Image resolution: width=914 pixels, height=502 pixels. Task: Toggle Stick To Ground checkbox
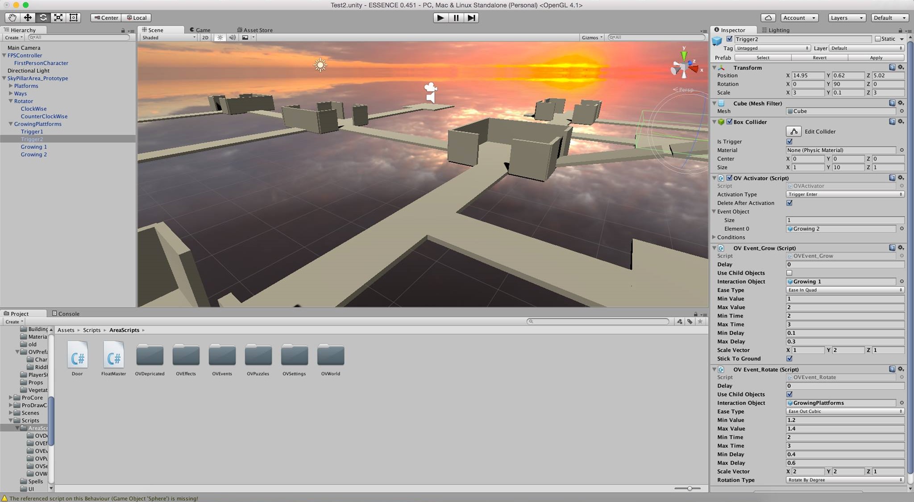(789, 359)
